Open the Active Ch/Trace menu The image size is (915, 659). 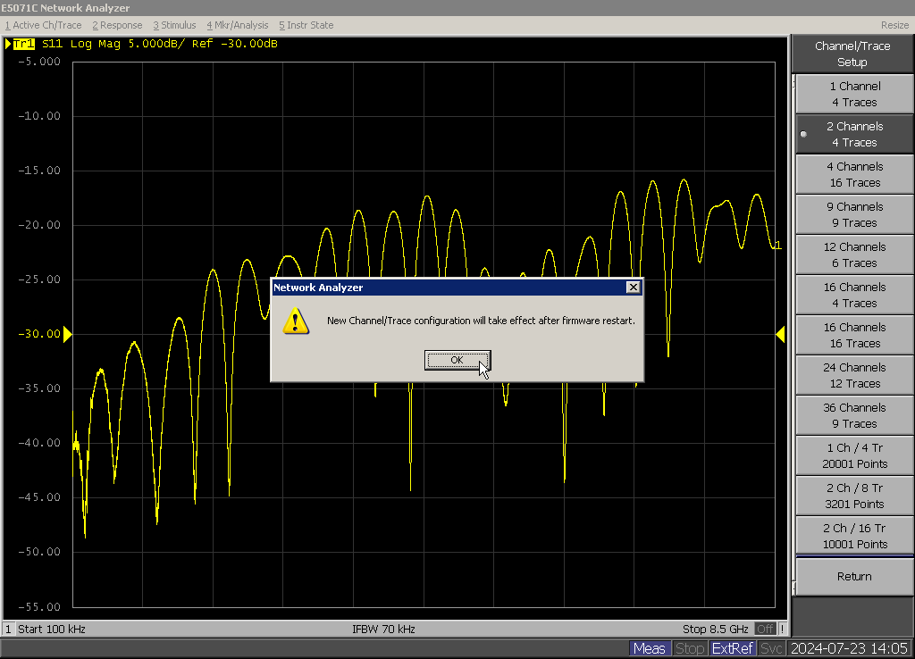tap(43, 25)
